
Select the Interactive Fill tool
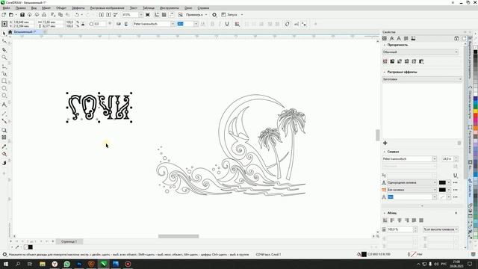(x=4, y=155)
